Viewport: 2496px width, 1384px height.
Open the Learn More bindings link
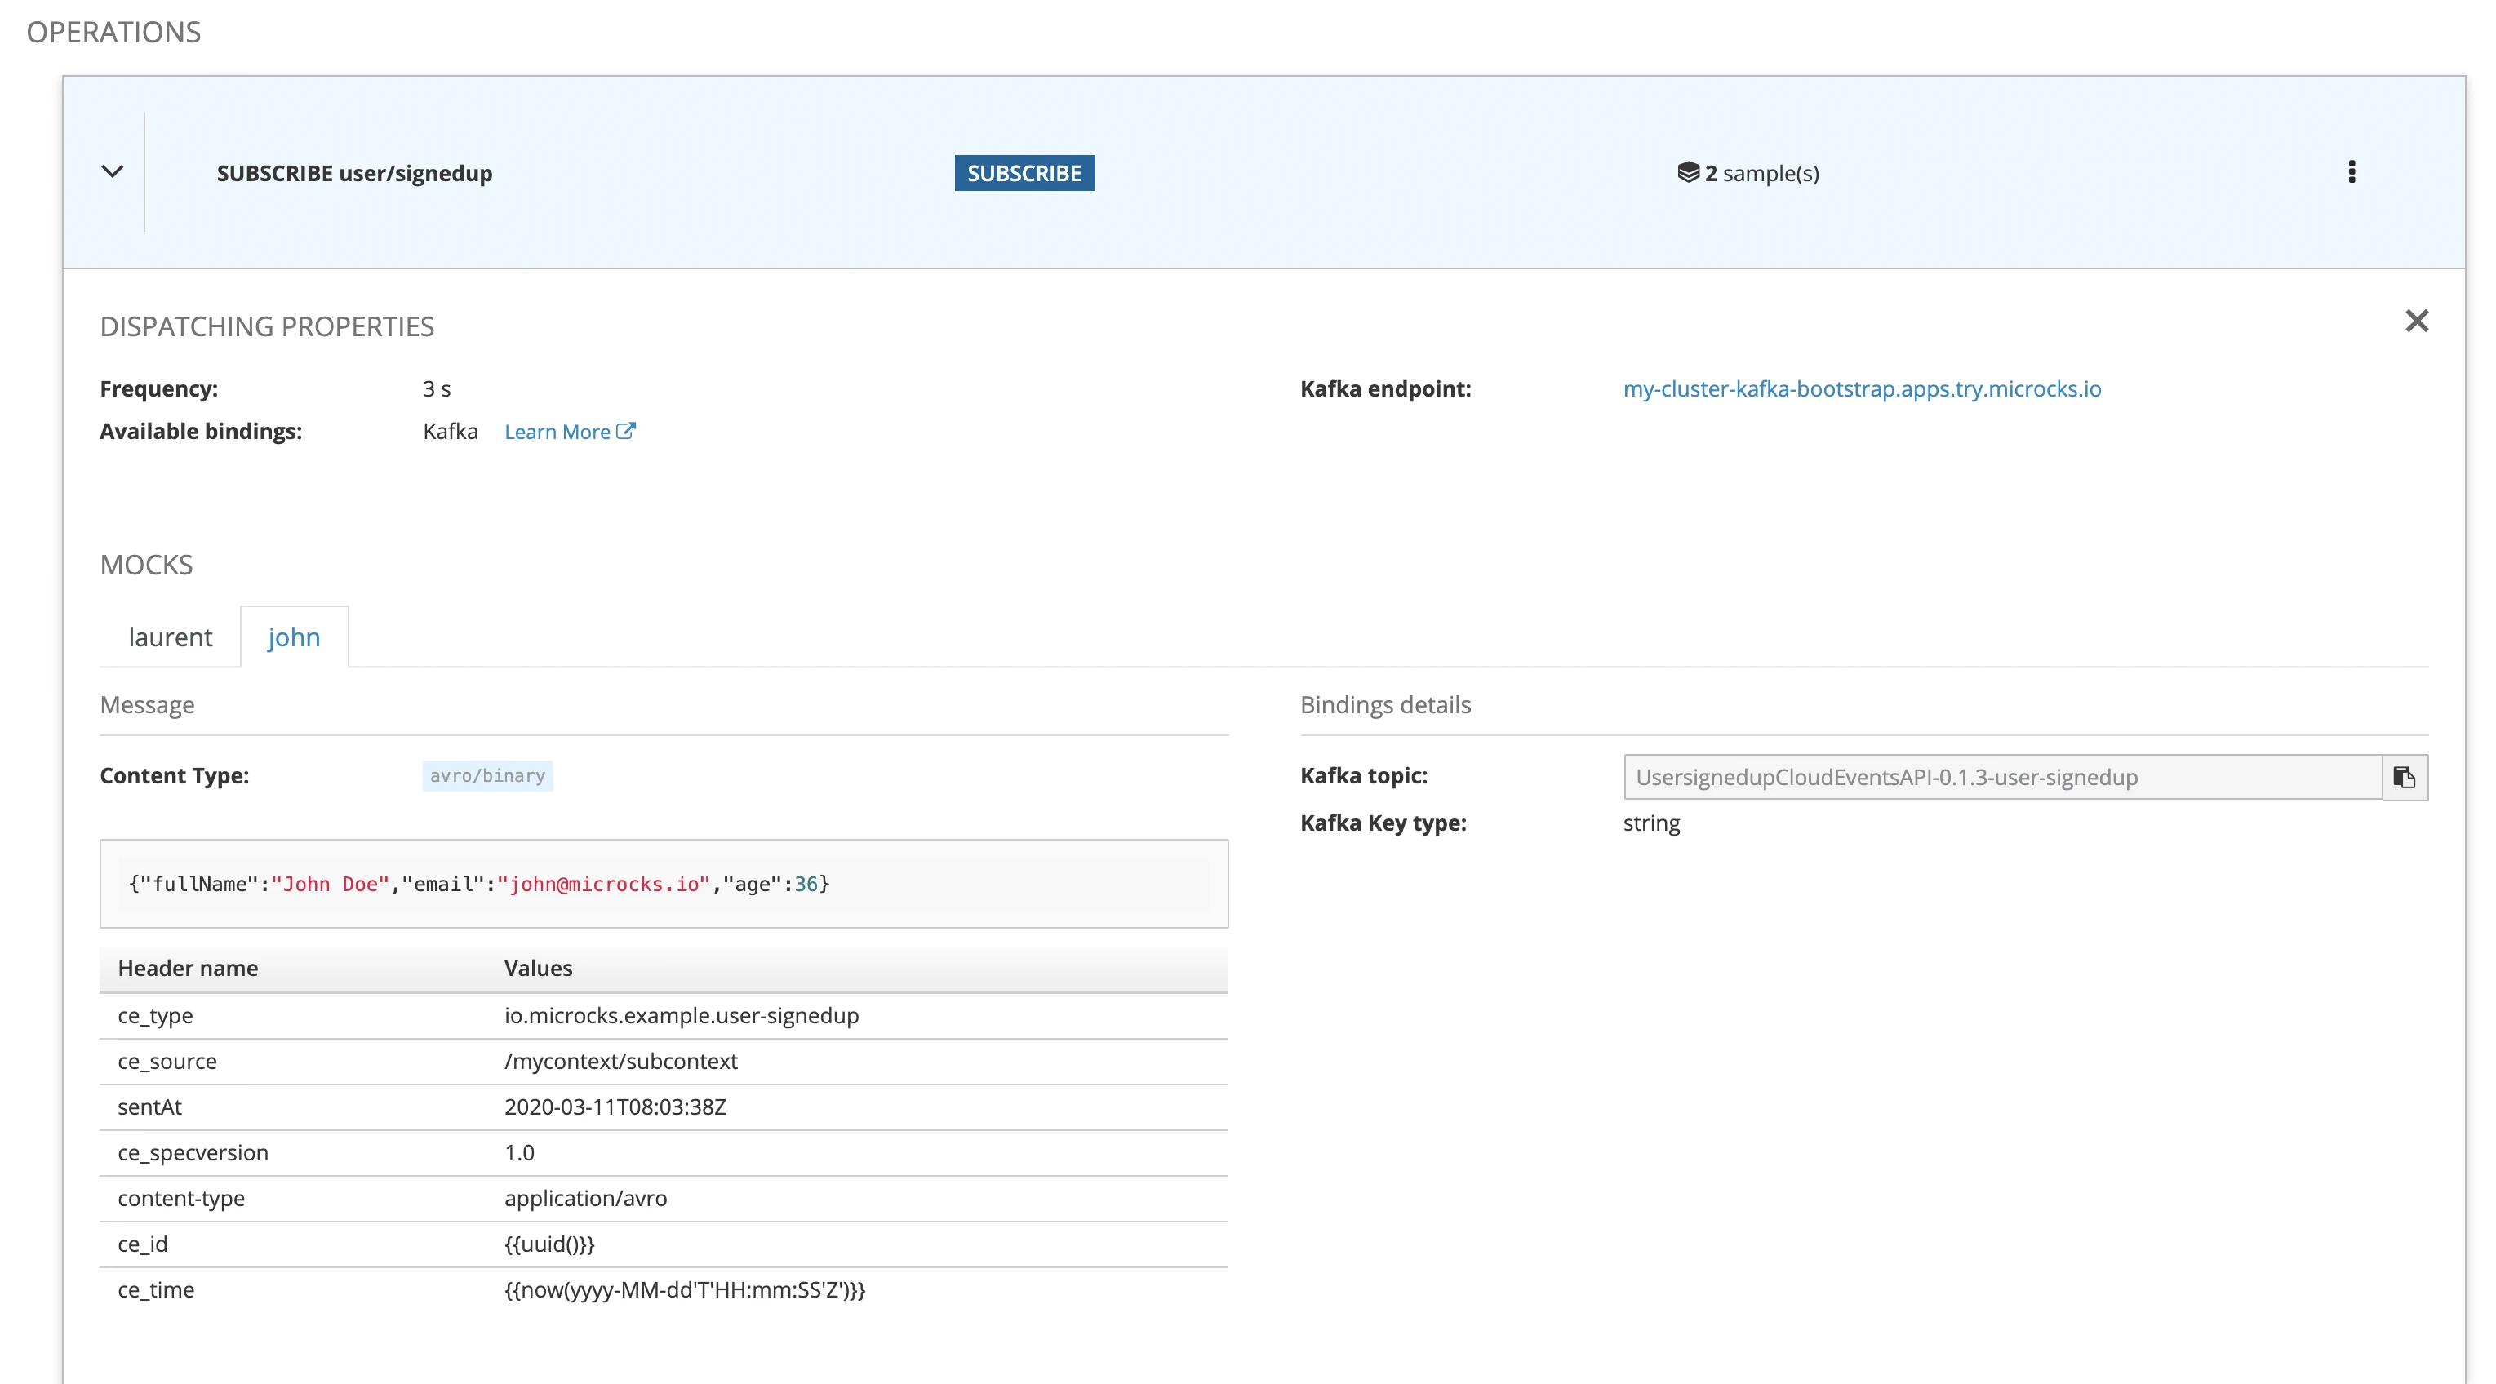click(x=557, y=432)
